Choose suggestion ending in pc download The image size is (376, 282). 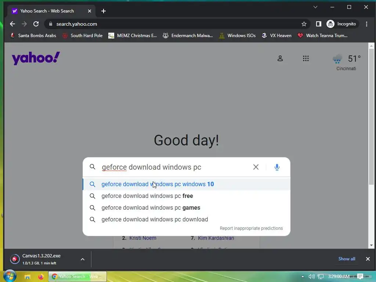tap(187, 220)
